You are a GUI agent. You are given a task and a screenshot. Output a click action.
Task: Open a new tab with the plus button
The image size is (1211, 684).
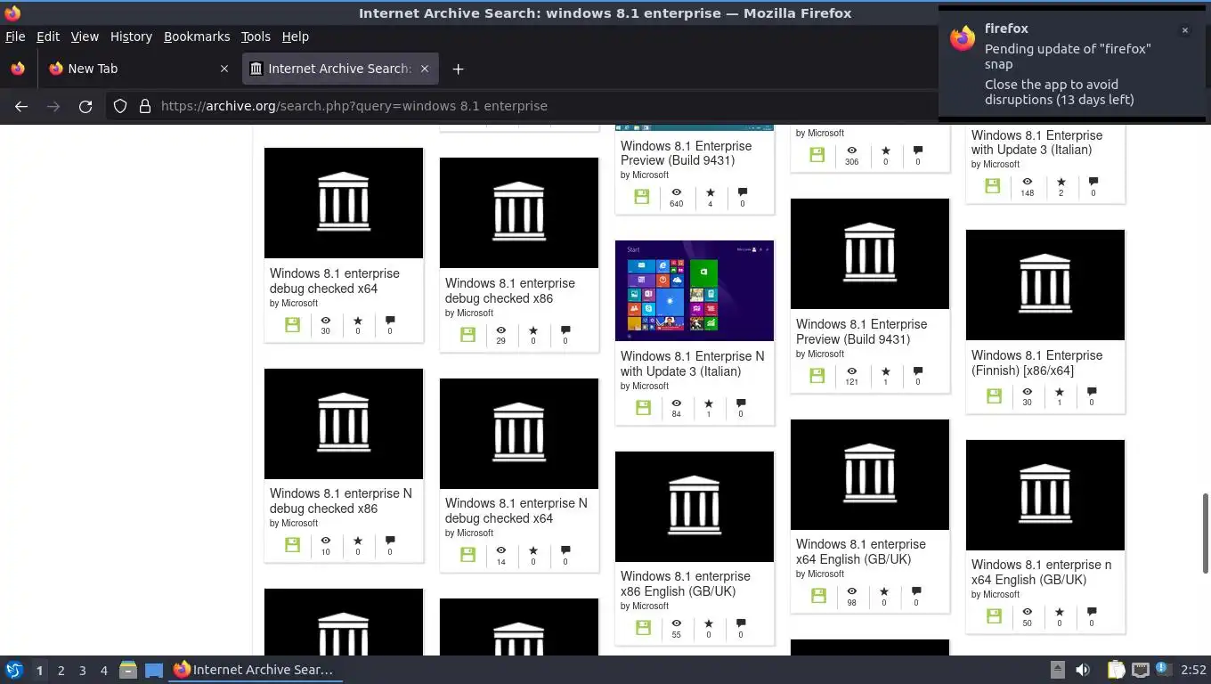458,69
